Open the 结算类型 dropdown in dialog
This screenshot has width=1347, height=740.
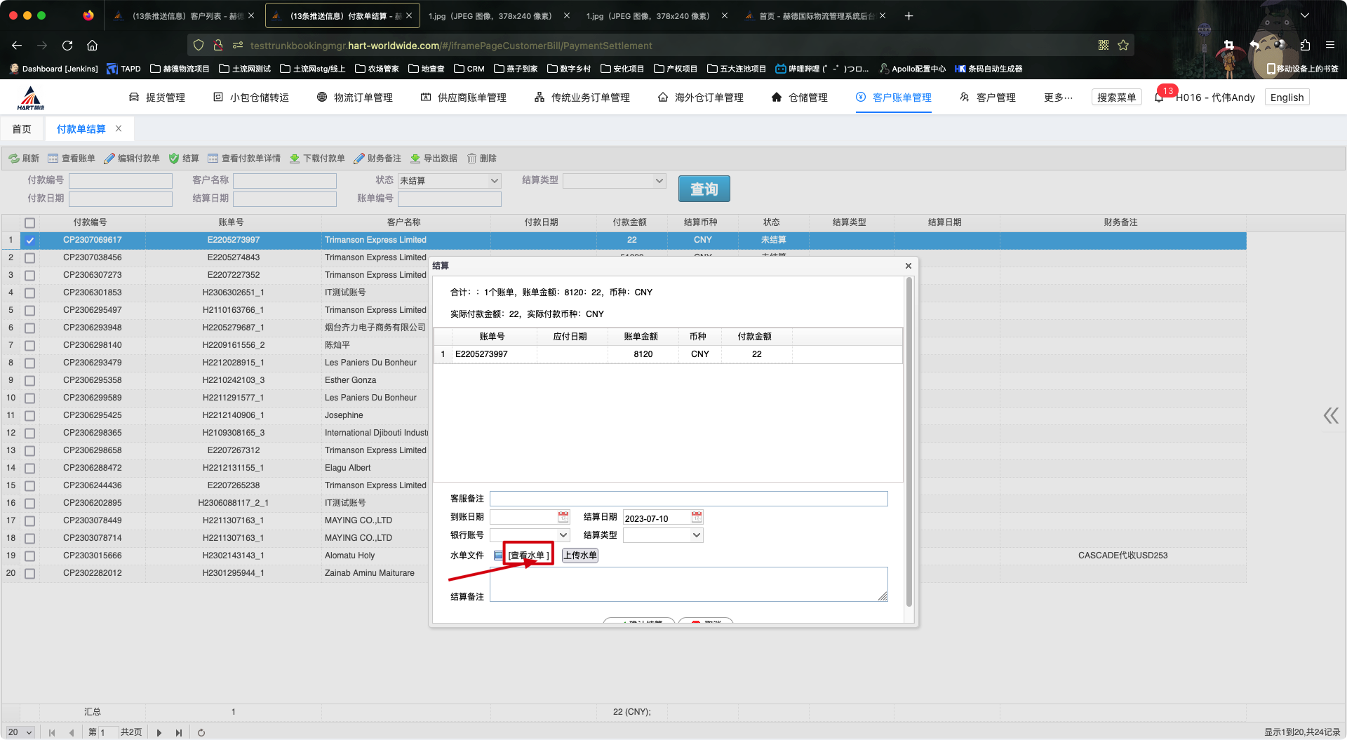697,535
